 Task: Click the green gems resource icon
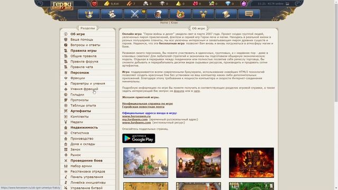(211, 4)
